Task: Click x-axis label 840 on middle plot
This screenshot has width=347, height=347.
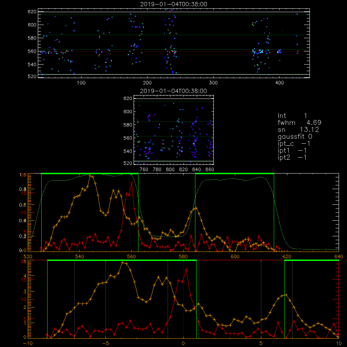Action: click(x=196, y=170)
